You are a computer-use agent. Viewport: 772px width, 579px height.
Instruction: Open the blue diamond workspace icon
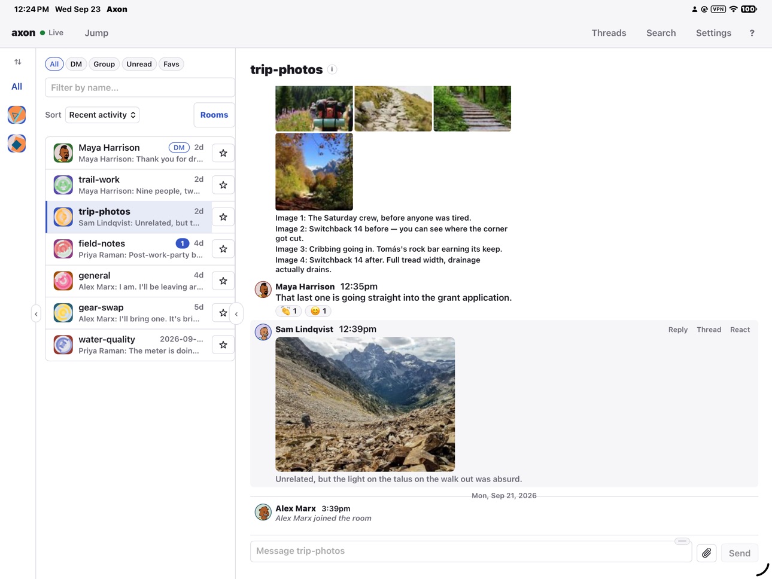(x=17, y=144)
